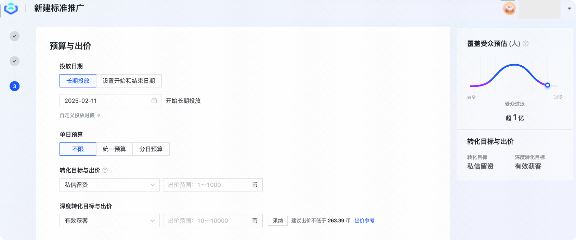Select 不限 daily budget option
The image size is (576, 240).
78,149
